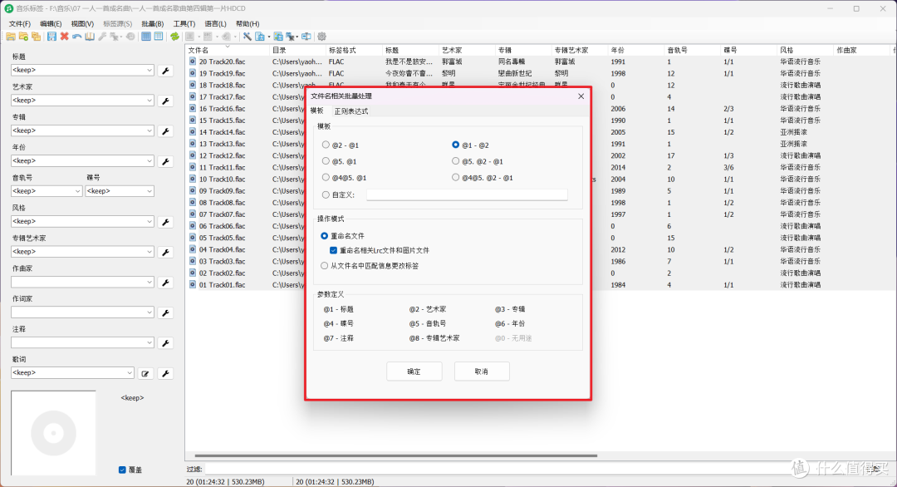Screen dimensions: 897x487
Task: Select the '@2 - @1' template radio button
Action: click(x=326, y=145)
